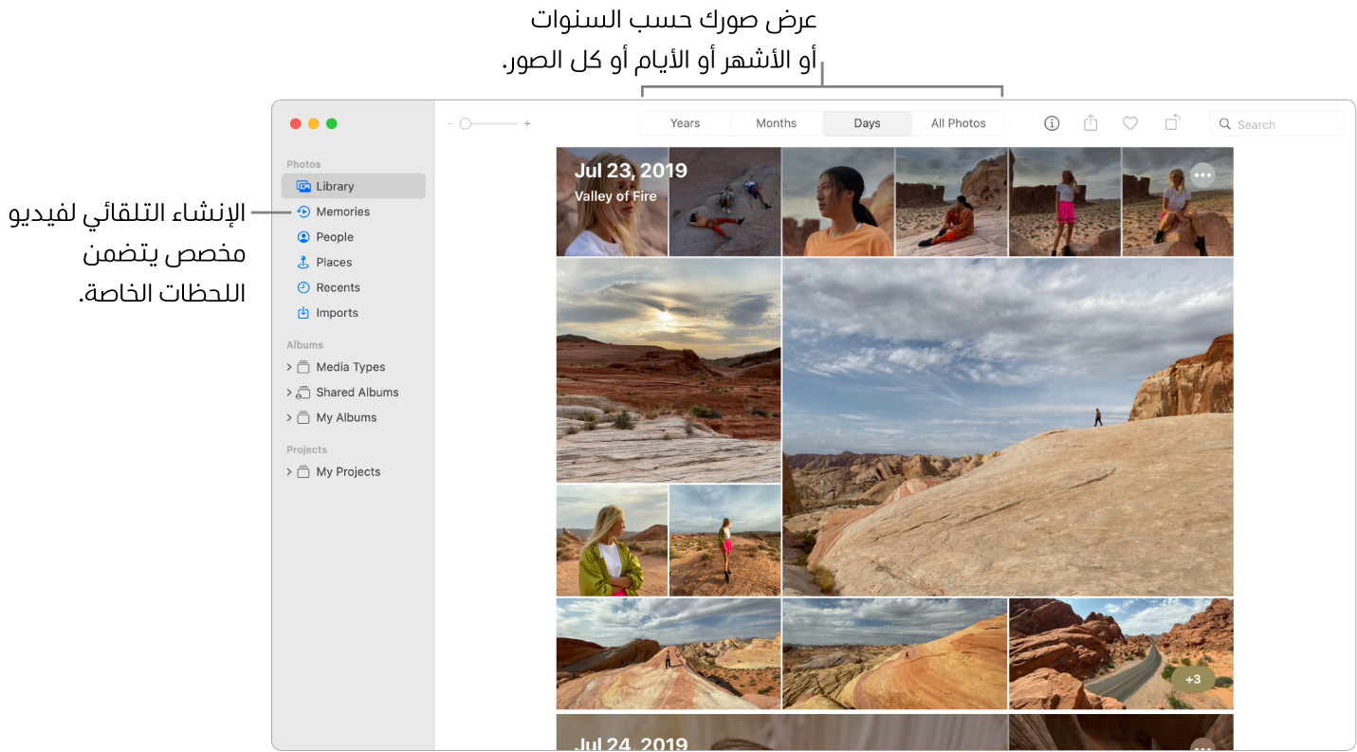Open Places from the sidebar
1357x752 pixels.
(x=333, y=262)
